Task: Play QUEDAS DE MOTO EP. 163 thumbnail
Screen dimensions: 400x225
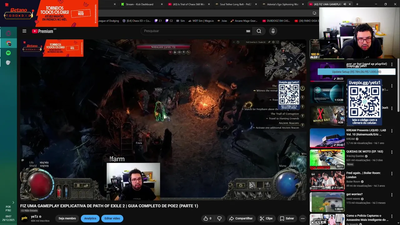Action: 327,159
